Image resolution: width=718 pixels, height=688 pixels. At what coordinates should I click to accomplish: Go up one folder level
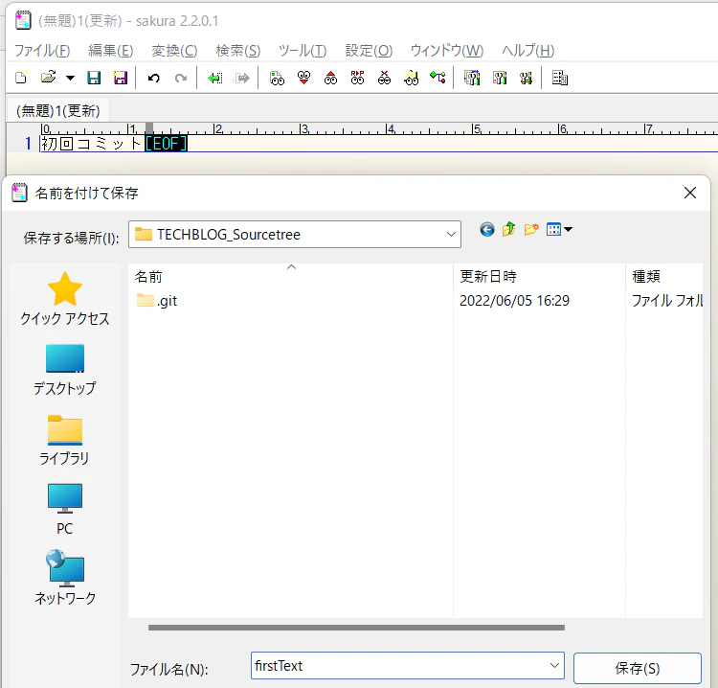tap(508, 229)
